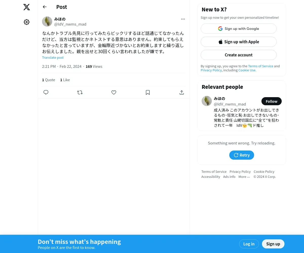Image resolution: width=304 pixels, height=253 pixels.
Task: Bookmark the post
Action: [x=148, y=92]
